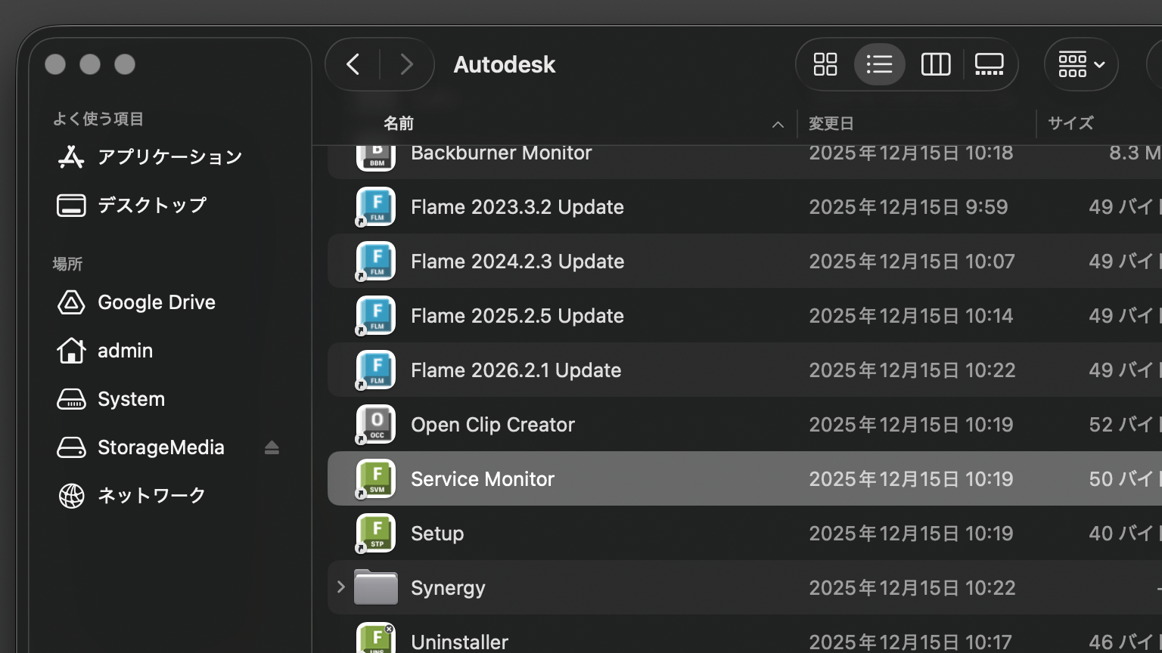Select the Setup app icon
Viewport: 1162px width, 653px height.
376,533
